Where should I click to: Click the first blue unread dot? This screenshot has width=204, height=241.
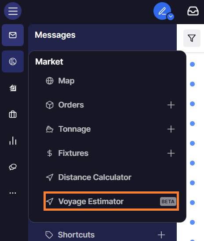(x=192, y=64)
